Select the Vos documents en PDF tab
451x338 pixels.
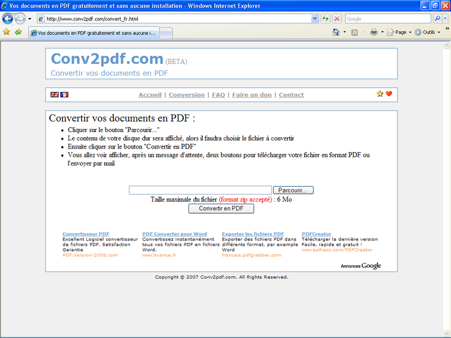tap(94, 33)
